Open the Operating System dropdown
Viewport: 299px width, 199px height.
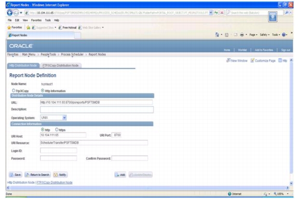(x=64, y=118)
